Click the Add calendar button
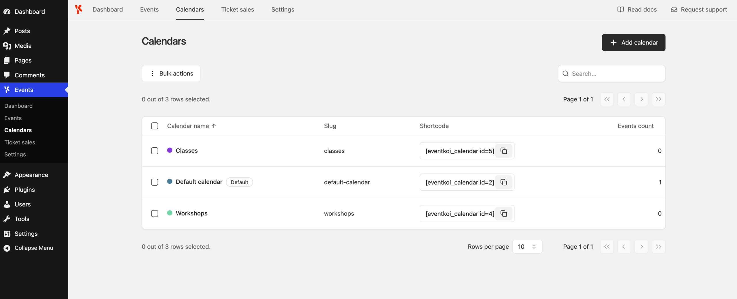 (x=633, y=43)
